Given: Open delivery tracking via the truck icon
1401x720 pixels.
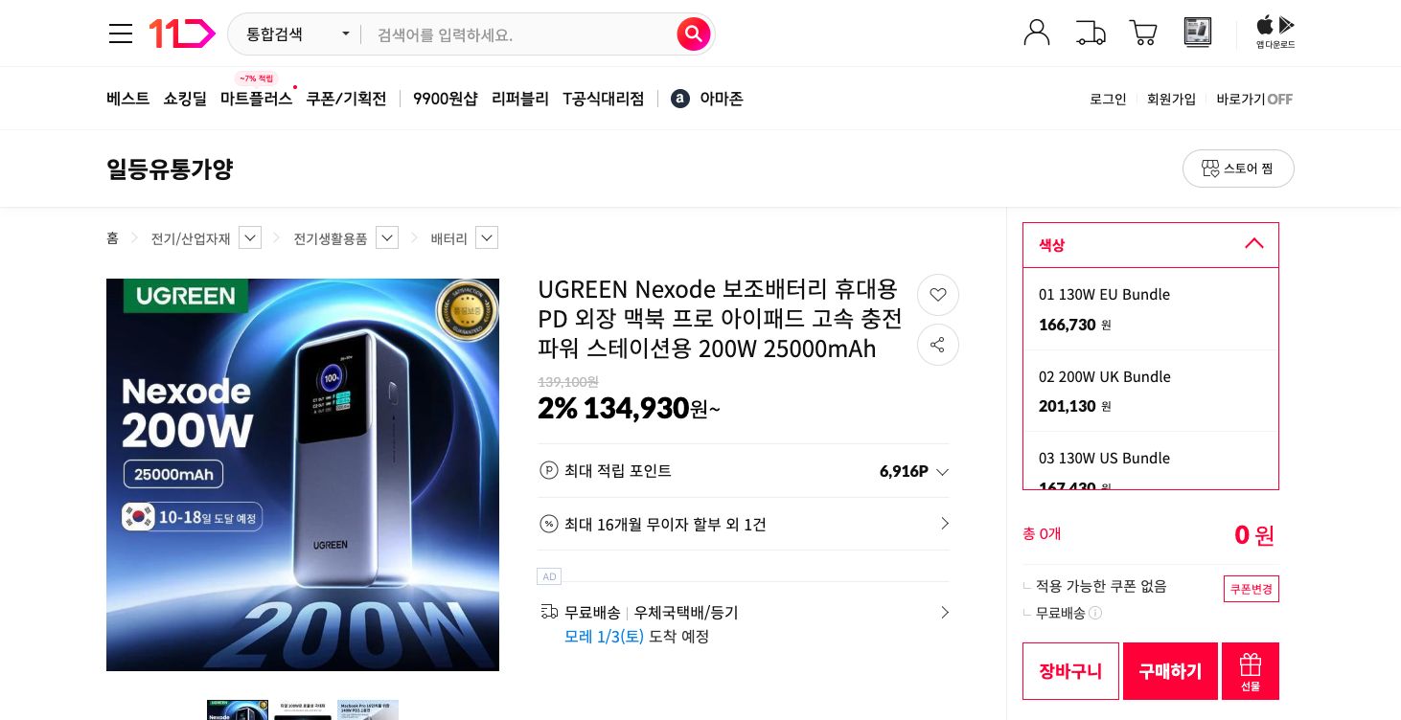Looking at the screenshot, I should point(1091,33).
